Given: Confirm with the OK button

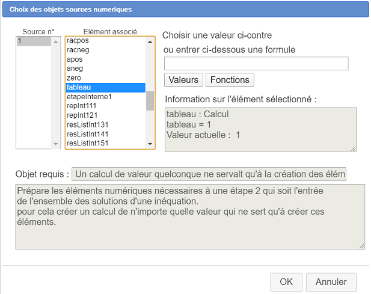Looking at the screenshot, I should pyautogui.click(x=286, y=281).
